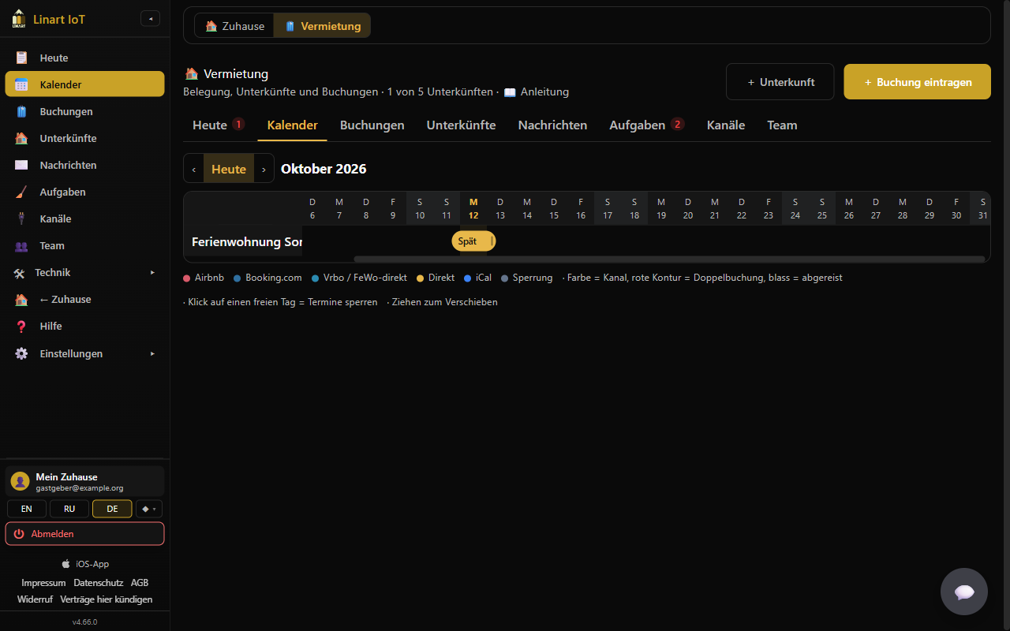Switch language to EN
1010x631 pixels.
(27, 509)
